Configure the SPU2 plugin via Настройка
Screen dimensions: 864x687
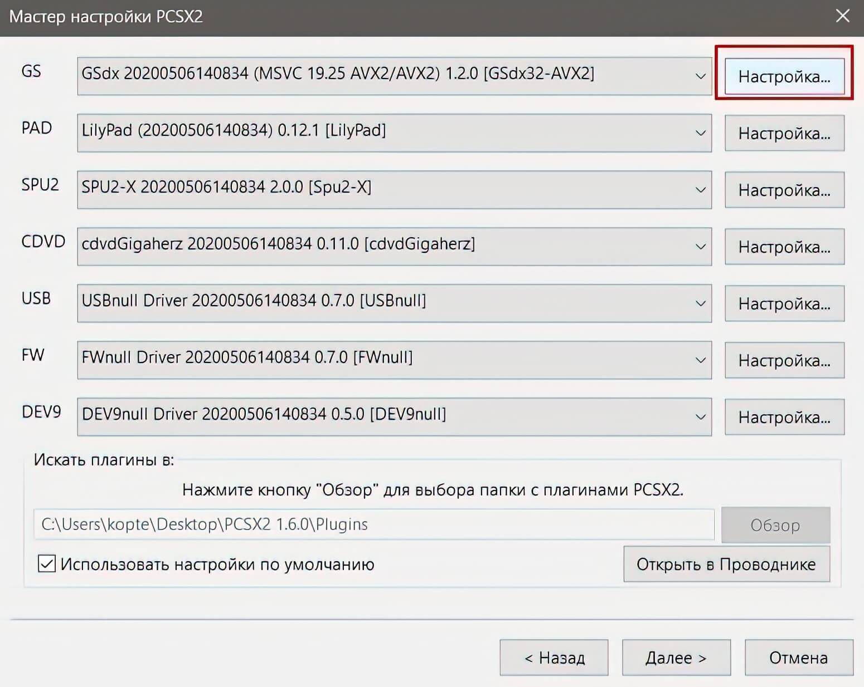(x=784, y=190)
